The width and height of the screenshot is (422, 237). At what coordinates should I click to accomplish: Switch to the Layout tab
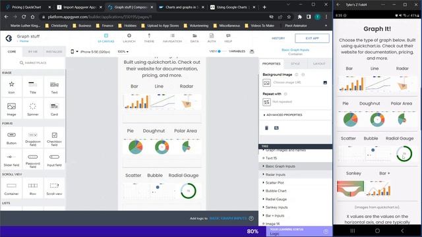pos(319,64)
